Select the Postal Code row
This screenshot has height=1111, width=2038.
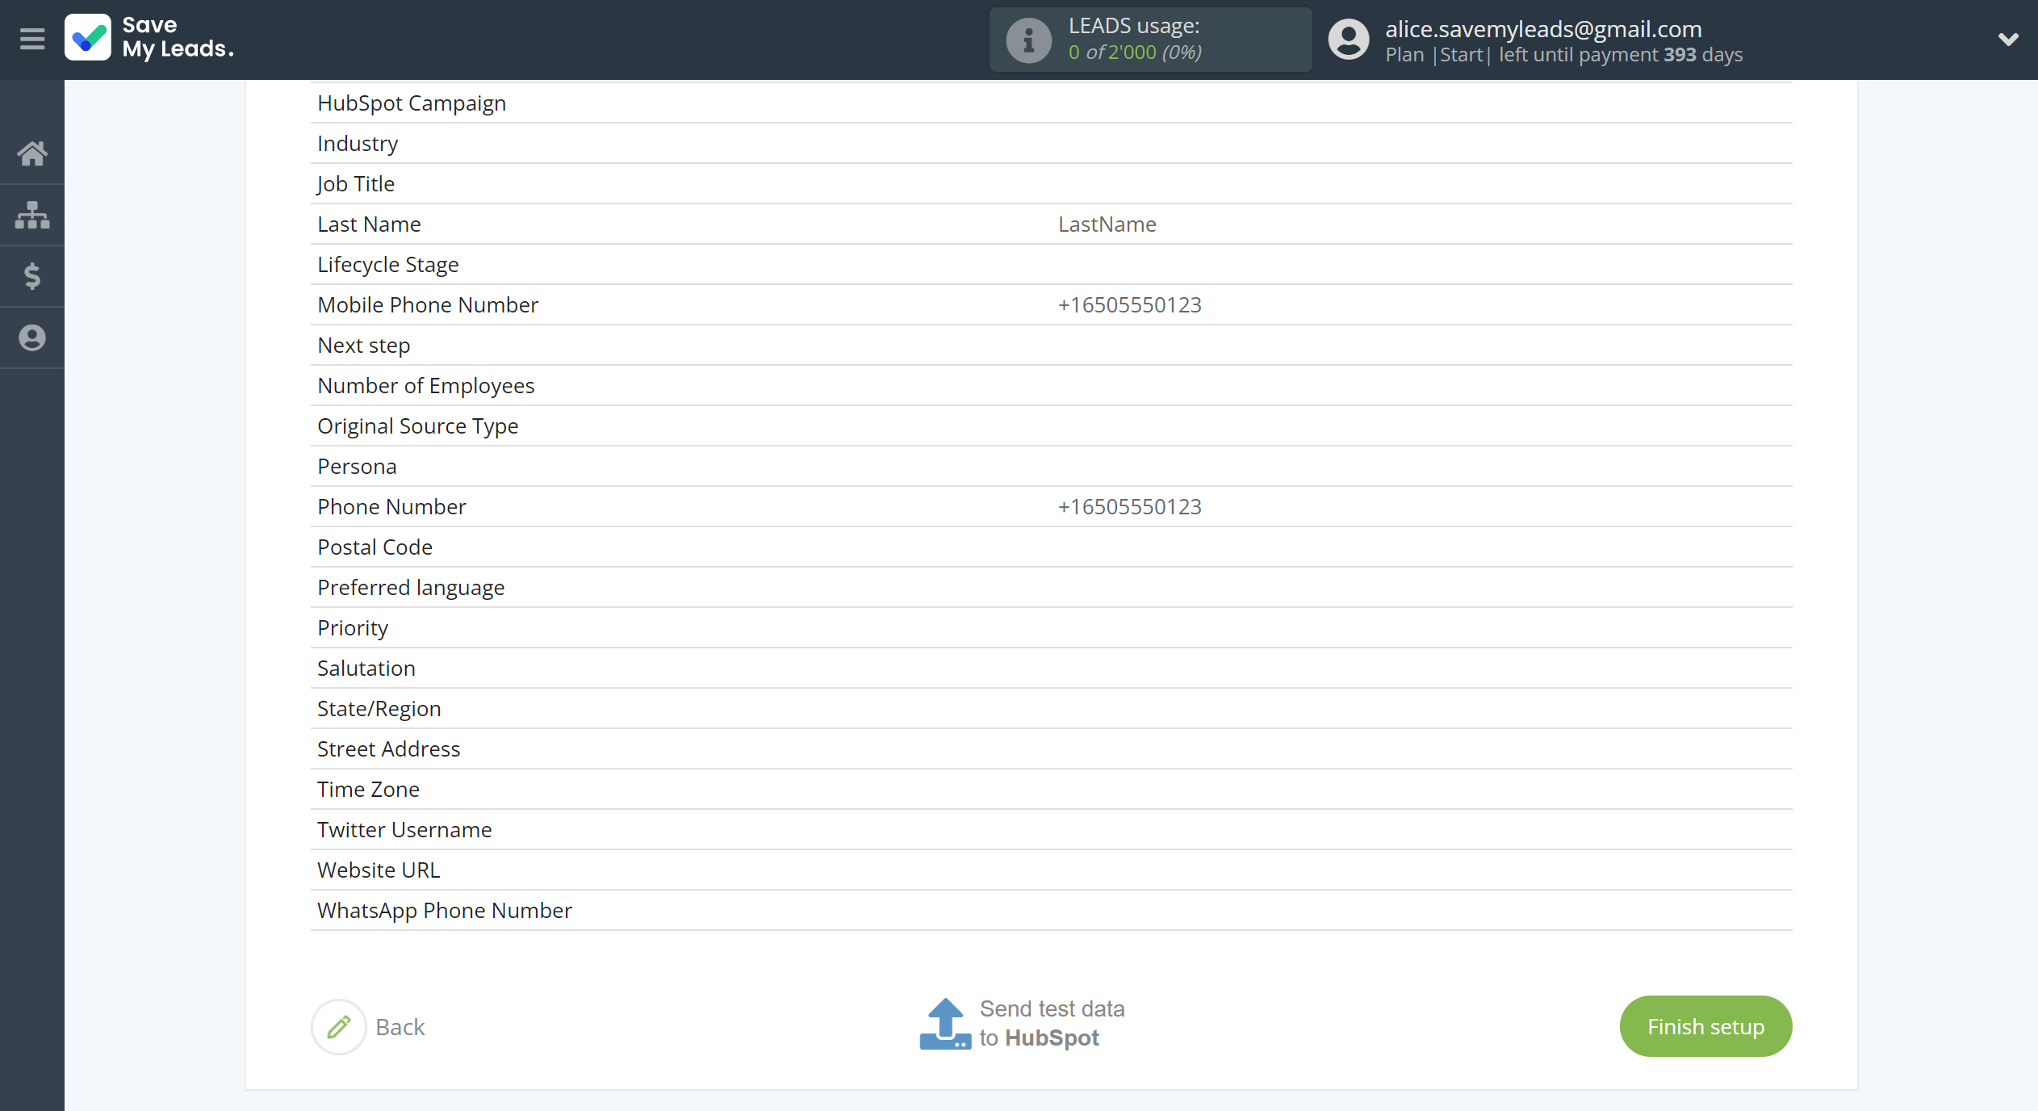pos(1051,547)
